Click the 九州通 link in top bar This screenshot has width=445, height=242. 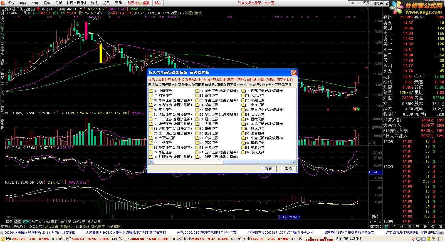coord(270,3)
